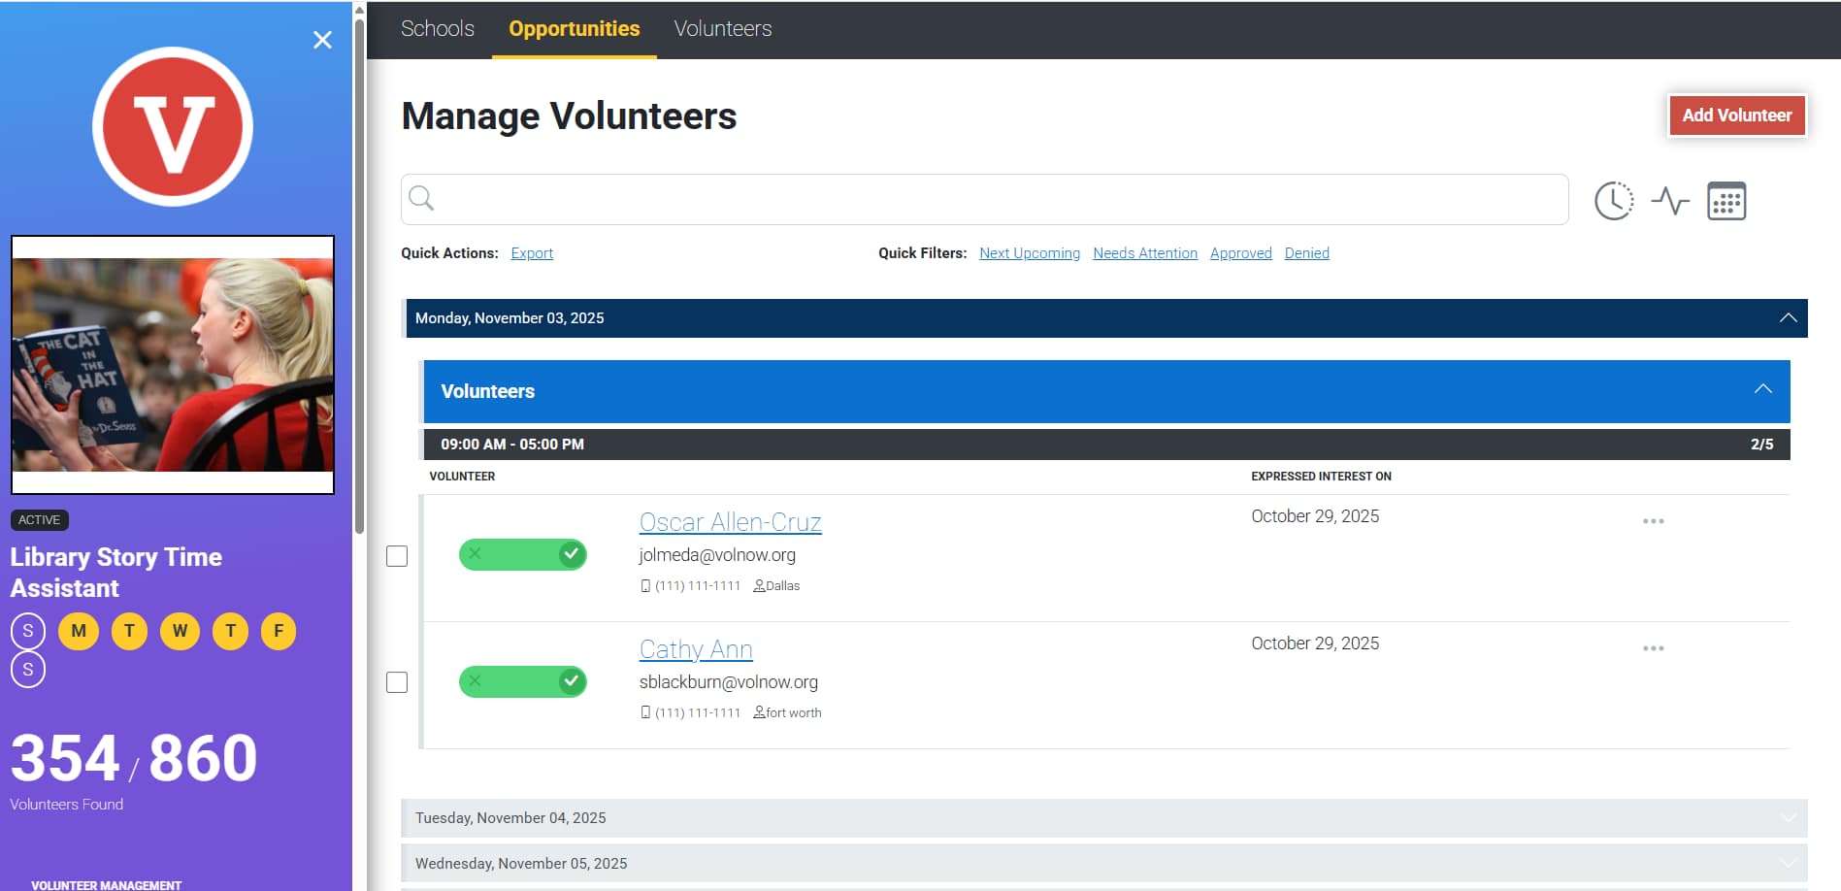The image size is (1841, 891).
Task: Expand the Tuesday, November 04 section
Action: coord(1789,817)
